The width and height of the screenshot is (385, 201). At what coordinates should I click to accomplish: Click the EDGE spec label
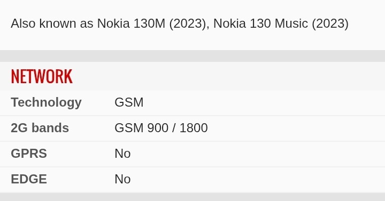click(29, 179)
